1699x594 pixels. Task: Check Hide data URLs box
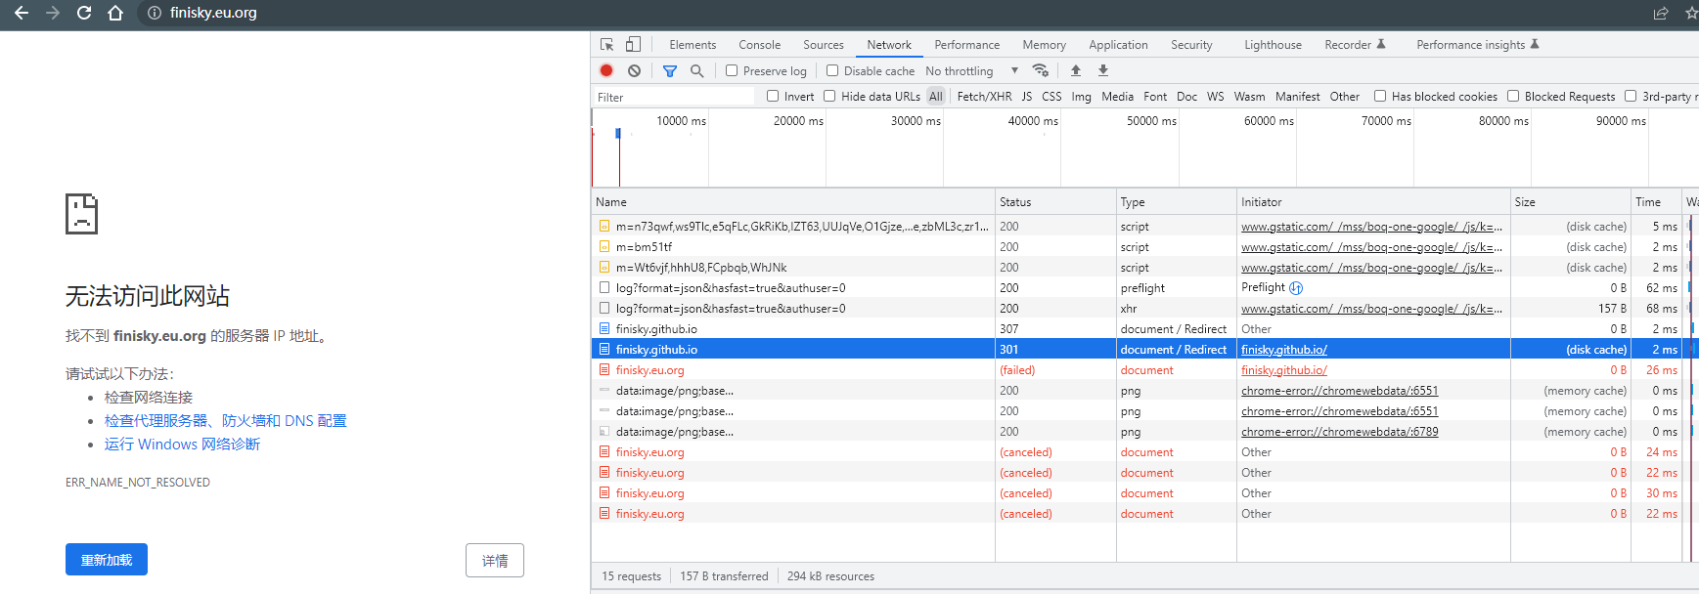[829, 96]
